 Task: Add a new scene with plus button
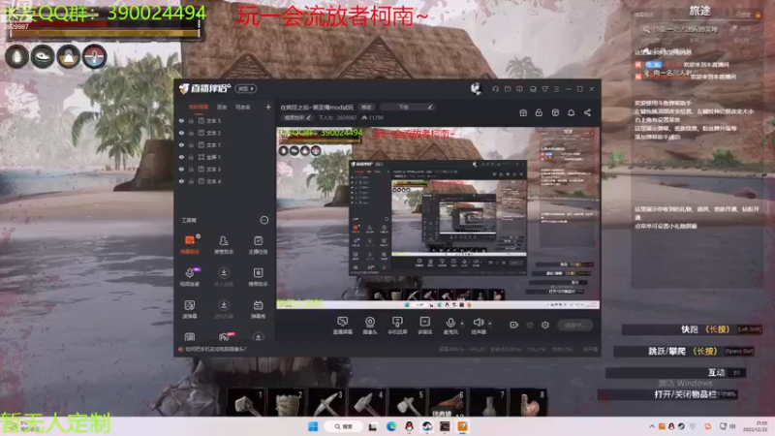click(x=268, y=107)
